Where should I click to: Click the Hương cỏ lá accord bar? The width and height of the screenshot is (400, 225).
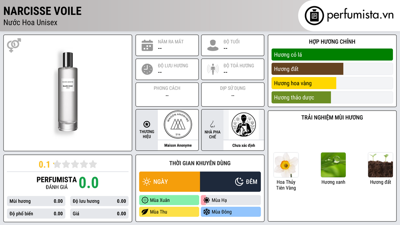tap(332, 55)
